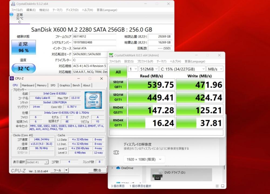Open 言語(Language) menu in CrystalDiskMark
Screen dimensions: 270x194
pos(195,62)
